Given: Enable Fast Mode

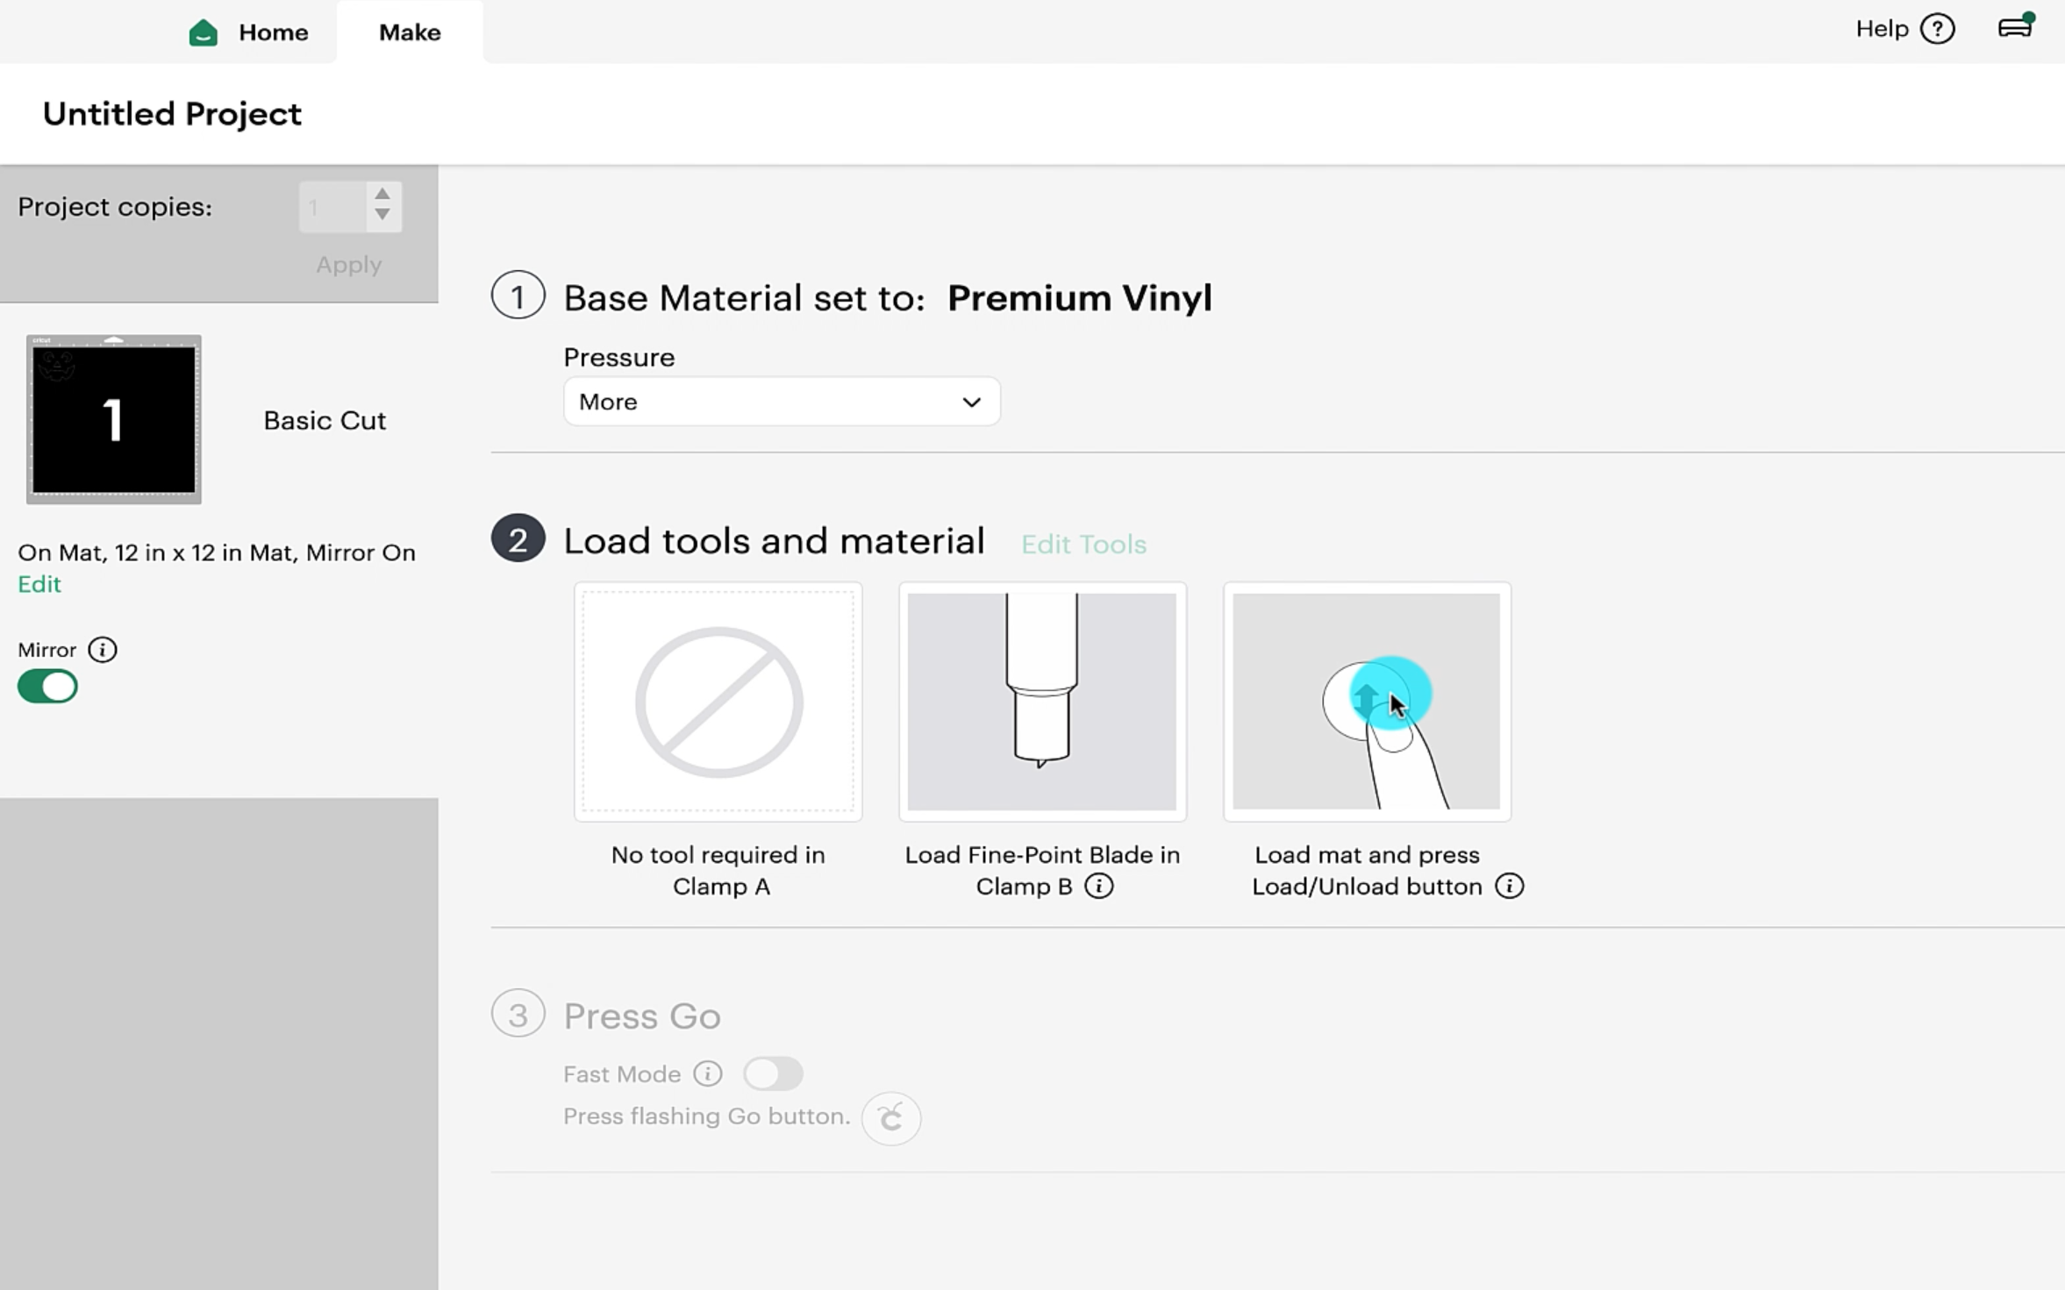Looking at the screenshot, I should point(774,1073).
